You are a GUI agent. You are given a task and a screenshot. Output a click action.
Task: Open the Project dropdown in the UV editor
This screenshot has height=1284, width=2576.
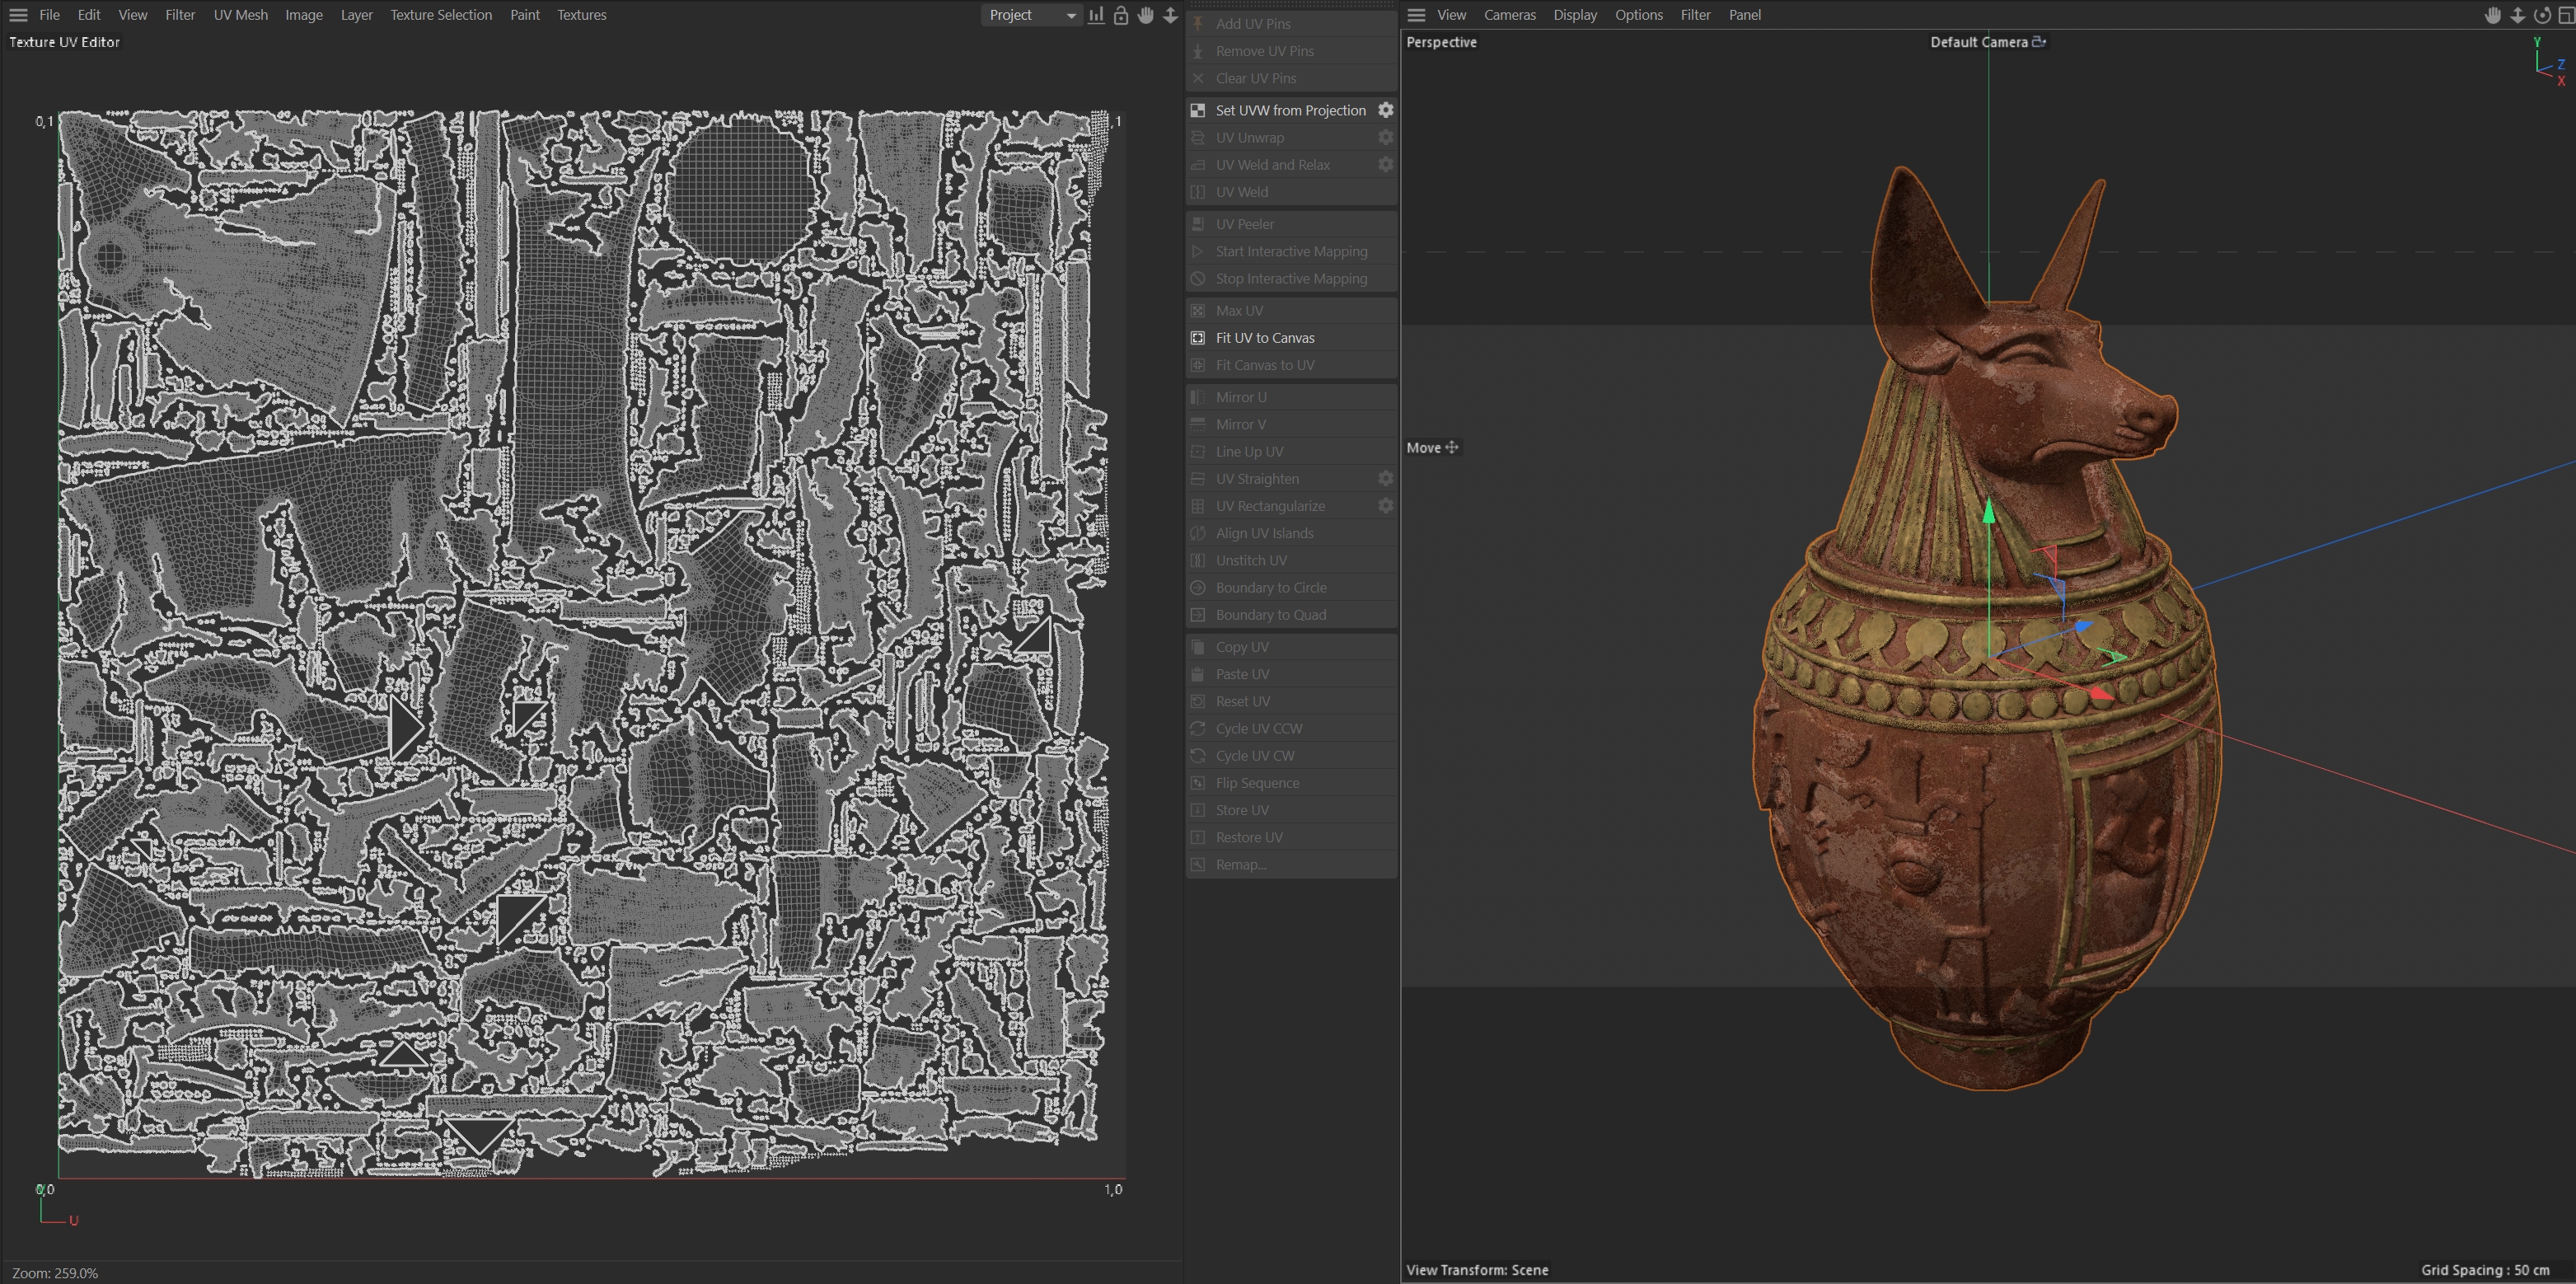[1031, 15]
